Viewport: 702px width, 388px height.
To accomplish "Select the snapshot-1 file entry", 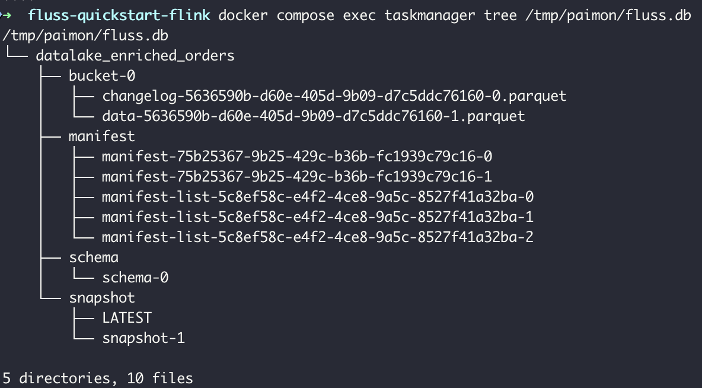I will 143,338.
